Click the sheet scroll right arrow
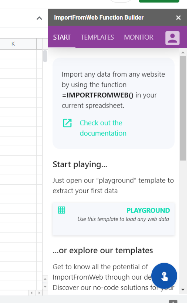The width and height of the screenshot is (189, 303). pyautogui.click(x=39, y=293)
